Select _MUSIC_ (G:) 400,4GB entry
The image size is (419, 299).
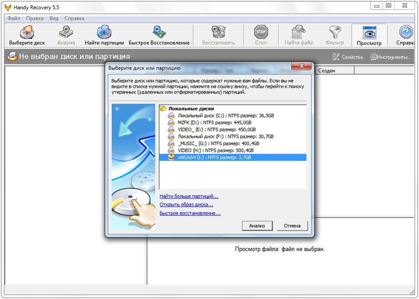(x=218, y=144)
